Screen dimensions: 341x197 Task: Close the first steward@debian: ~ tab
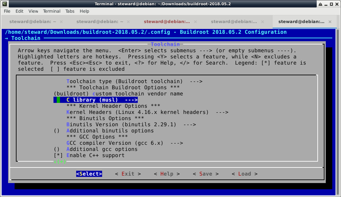pyautogui.click(x=61, y=22)
